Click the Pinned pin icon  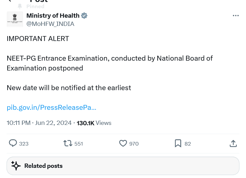tap(20, 7)
